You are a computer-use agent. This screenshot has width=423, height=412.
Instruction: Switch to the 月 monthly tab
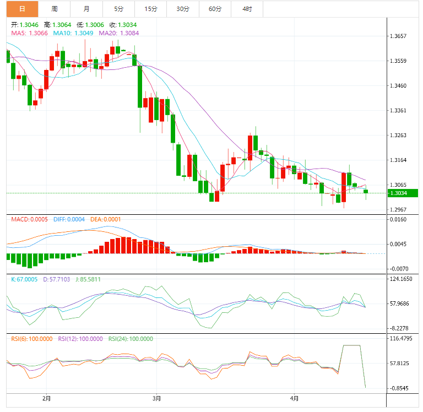pyautogui.click(x=86, y=9)
